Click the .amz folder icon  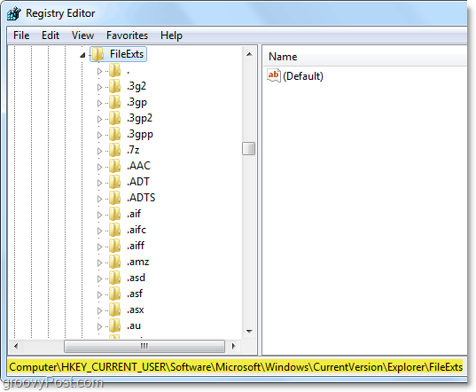click(114, 262)
